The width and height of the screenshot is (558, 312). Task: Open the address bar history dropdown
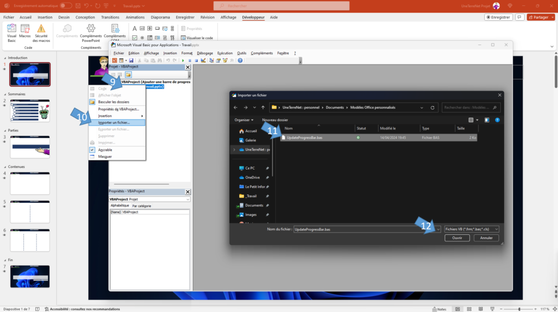pos(422,108)
